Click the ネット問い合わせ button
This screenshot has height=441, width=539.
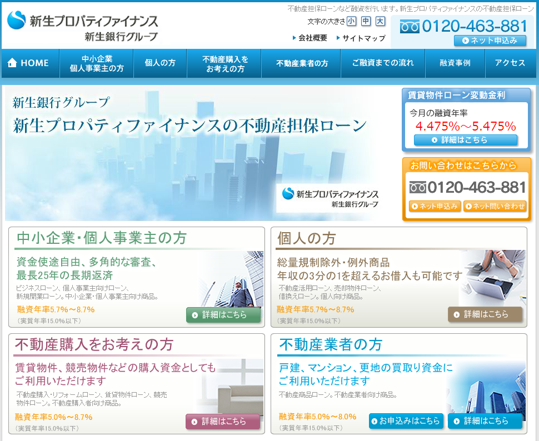click(x=495, y=206)
